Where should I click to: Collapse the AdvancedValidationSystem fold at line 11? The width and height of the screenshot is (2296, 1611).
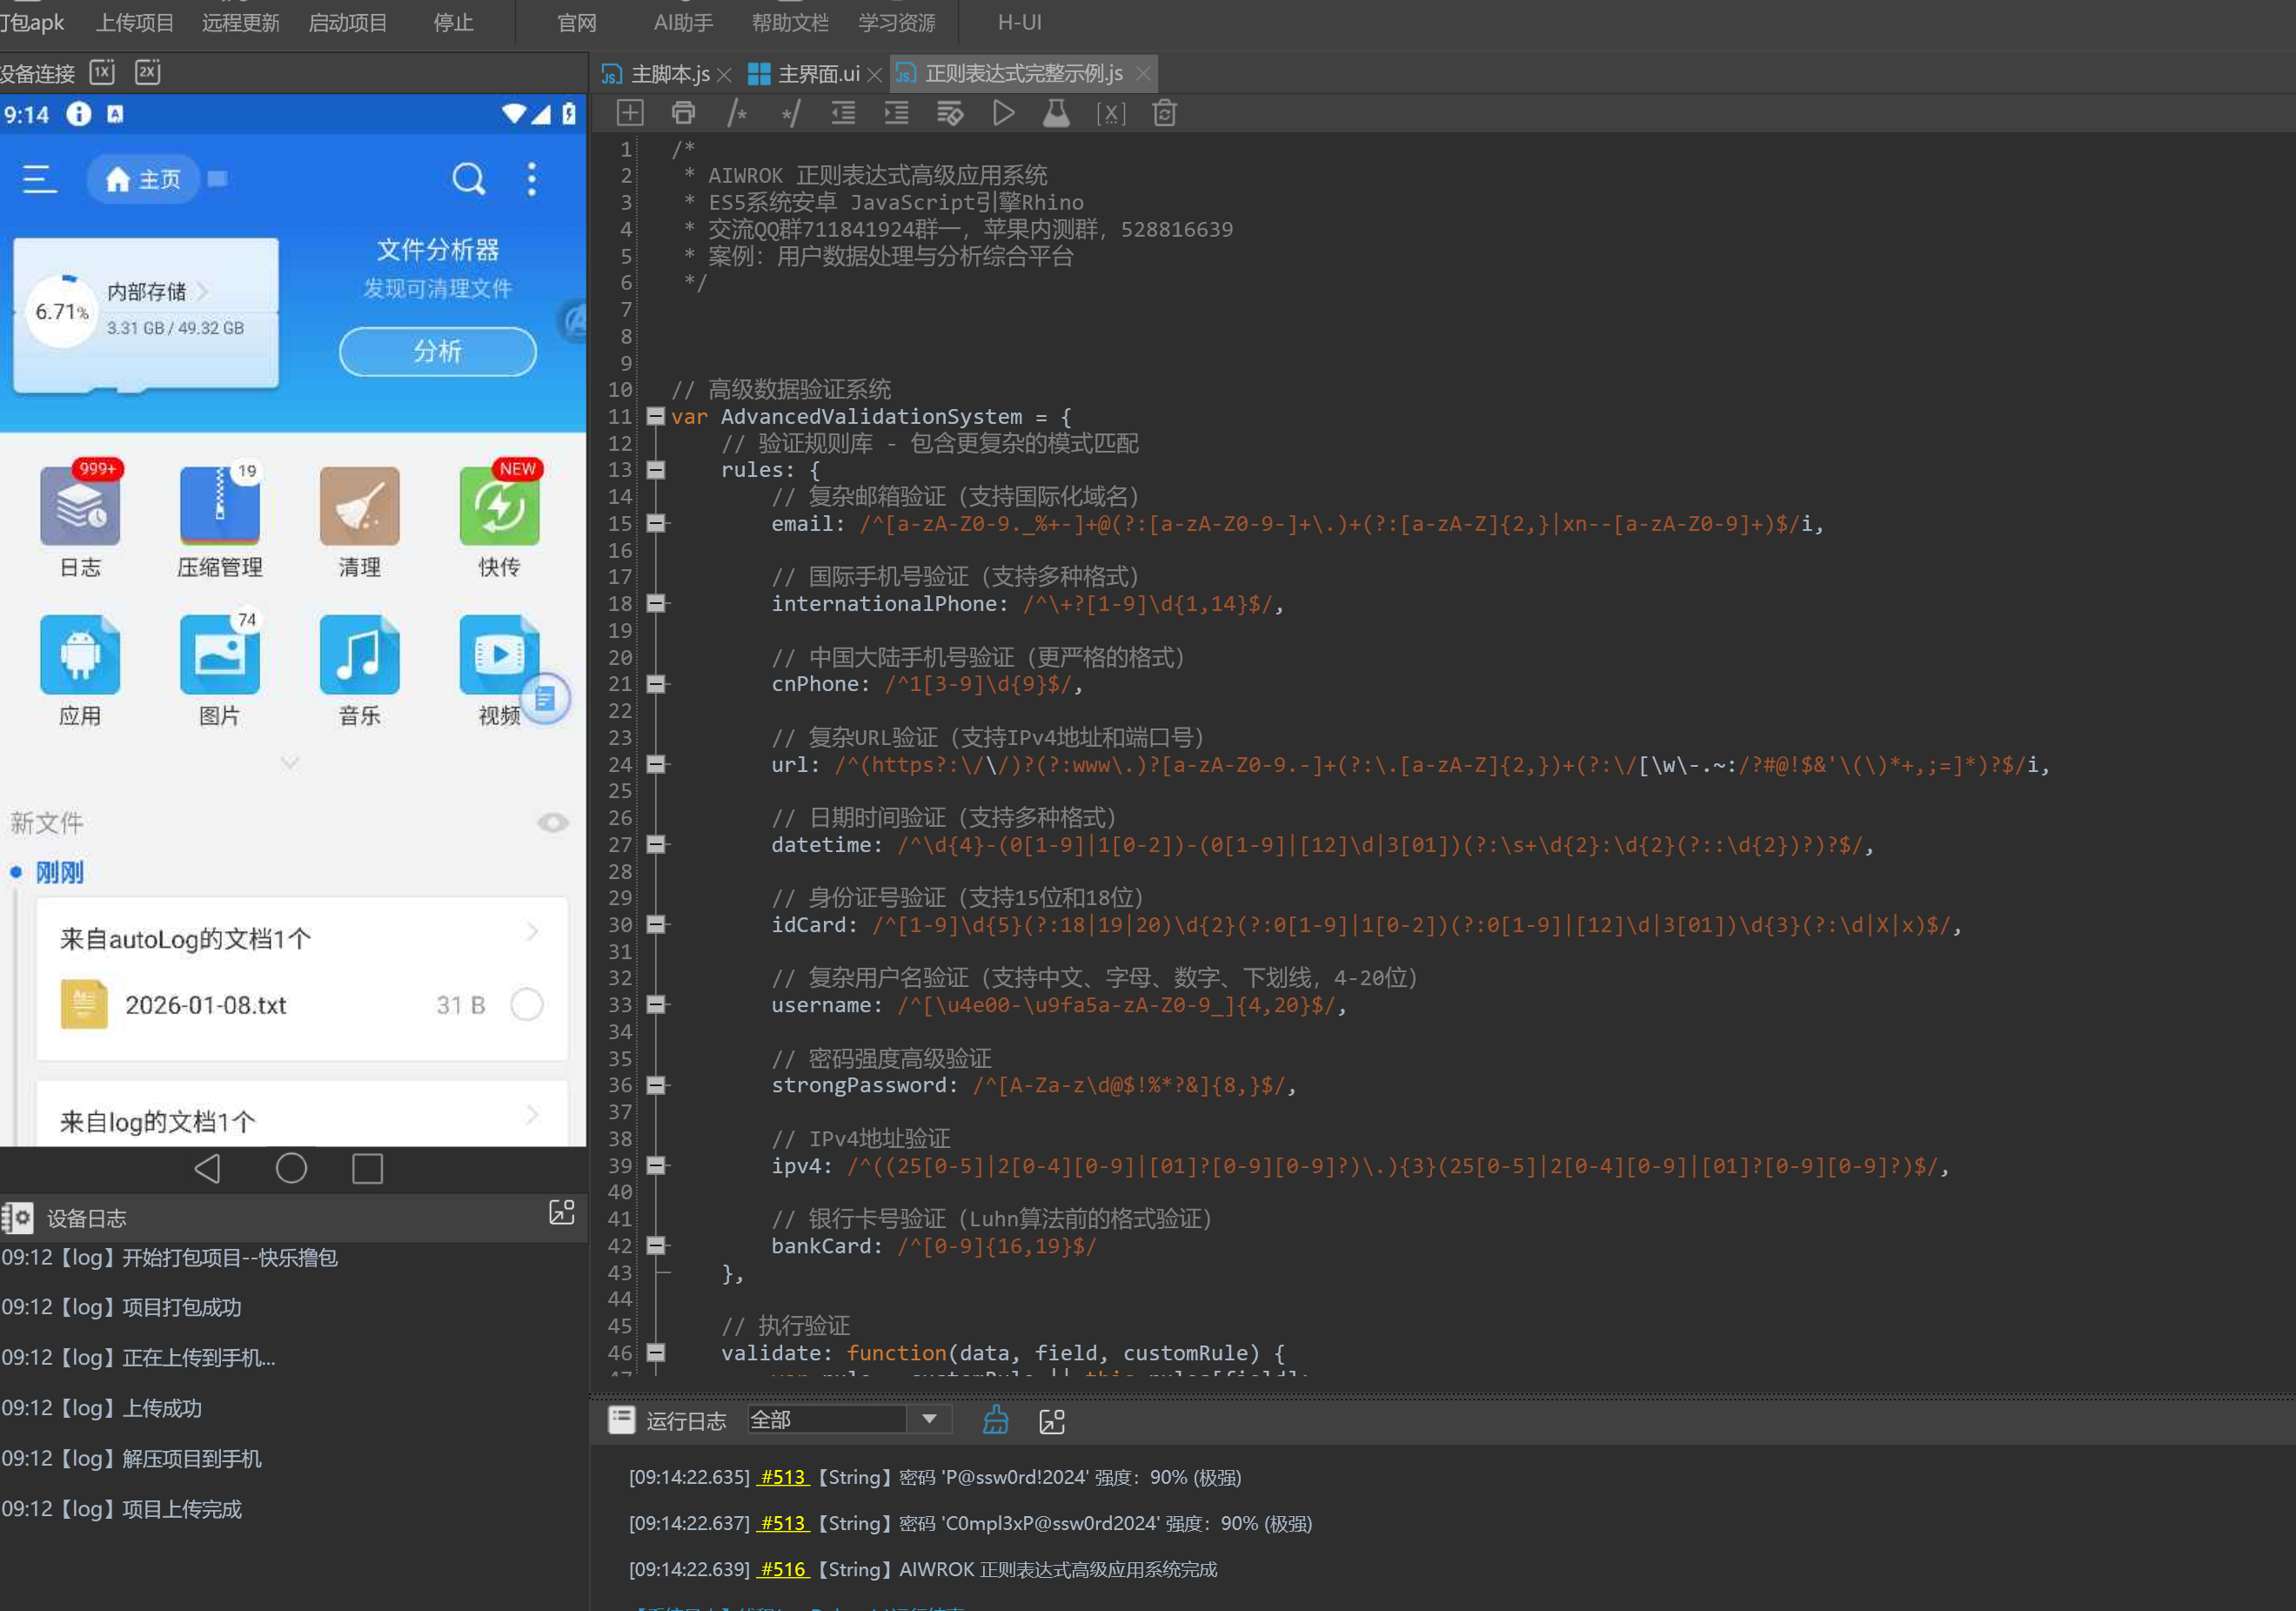(x=656, y=416)
